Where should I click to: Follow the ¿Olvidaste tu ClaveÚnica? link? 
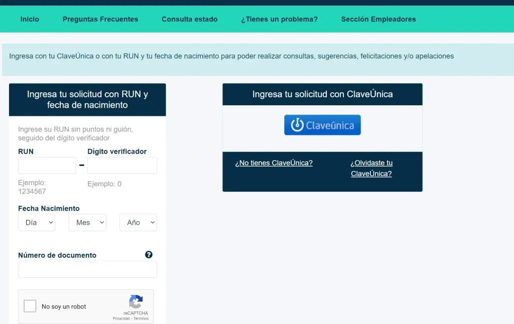point(371,168)
